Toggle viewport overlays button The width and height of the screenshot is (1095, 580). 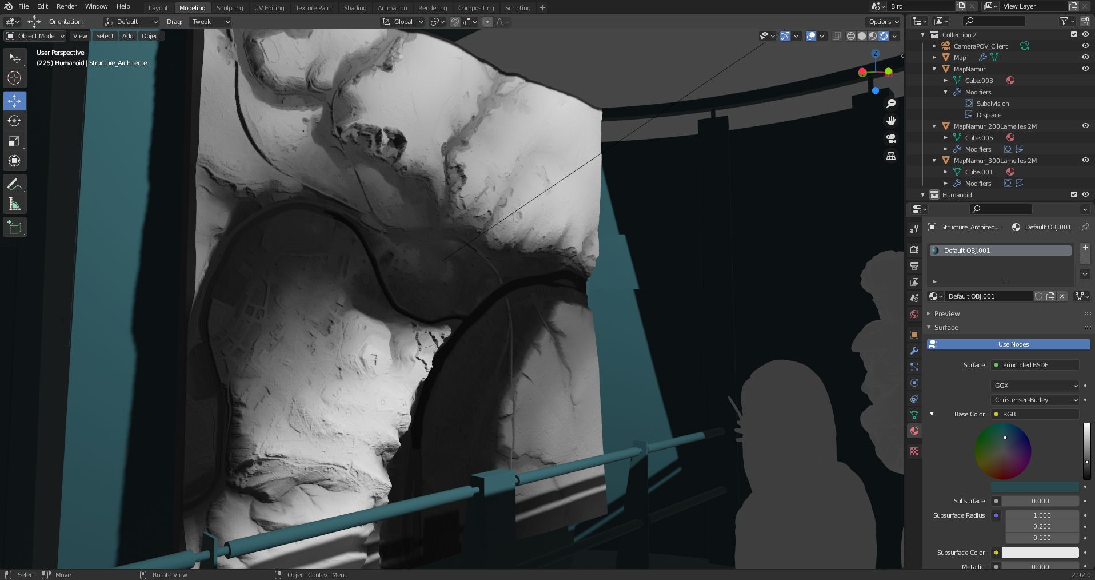[811, 36]
